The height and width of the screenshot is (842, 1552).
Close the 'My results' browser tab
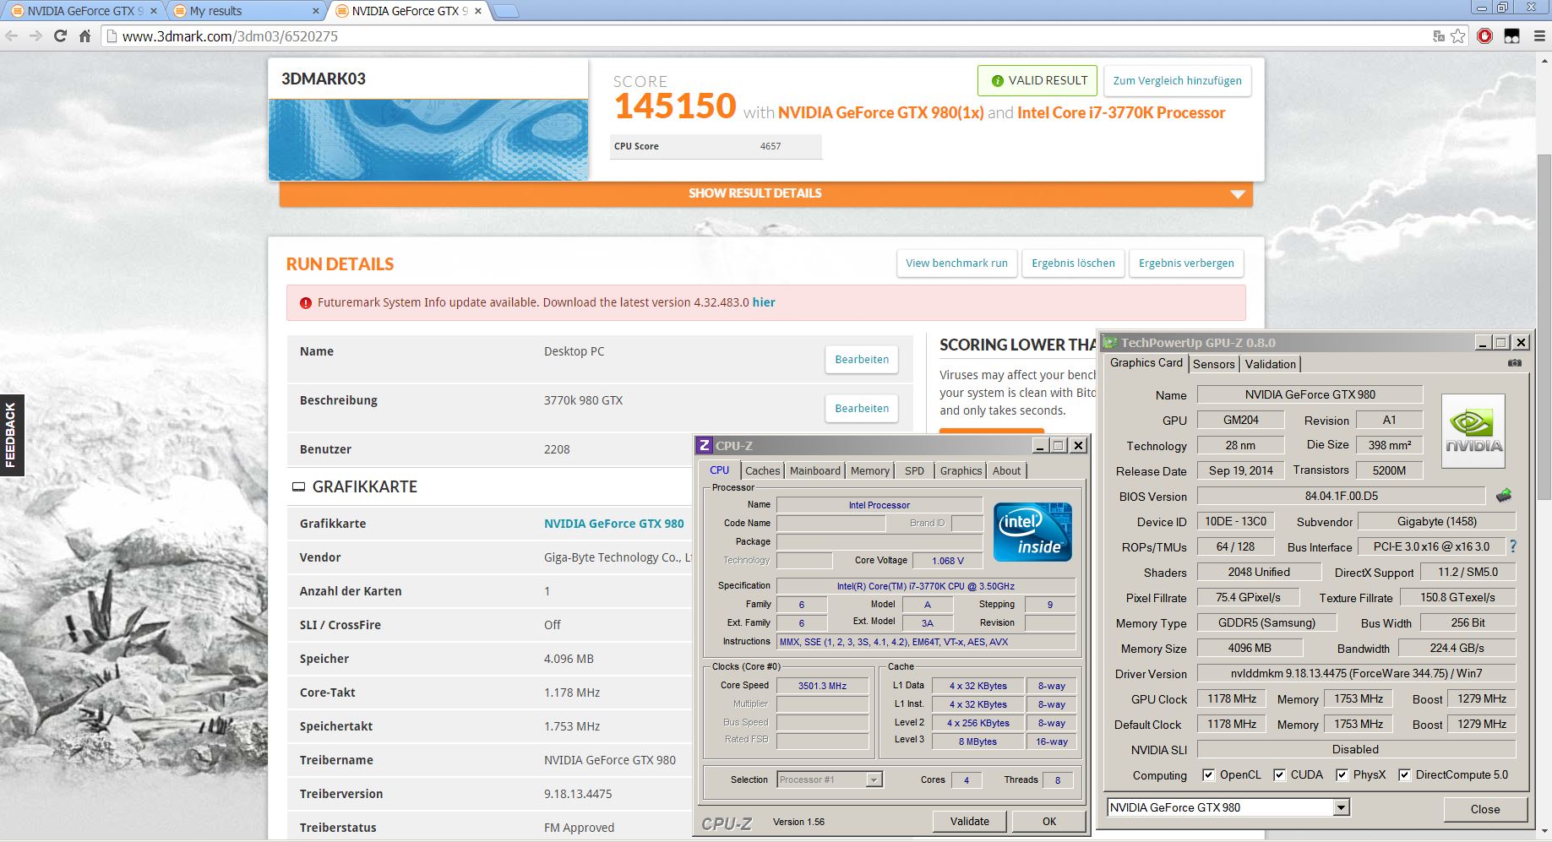pyautogui.click(x=316, y=11)
